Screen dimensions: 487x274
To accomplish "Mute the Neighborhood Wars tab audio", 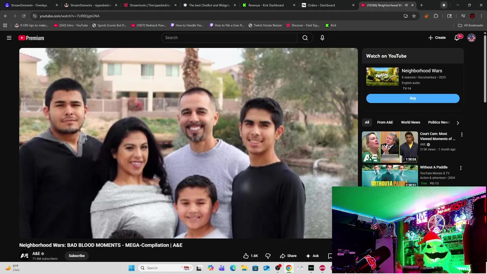I will click(406, 5).
